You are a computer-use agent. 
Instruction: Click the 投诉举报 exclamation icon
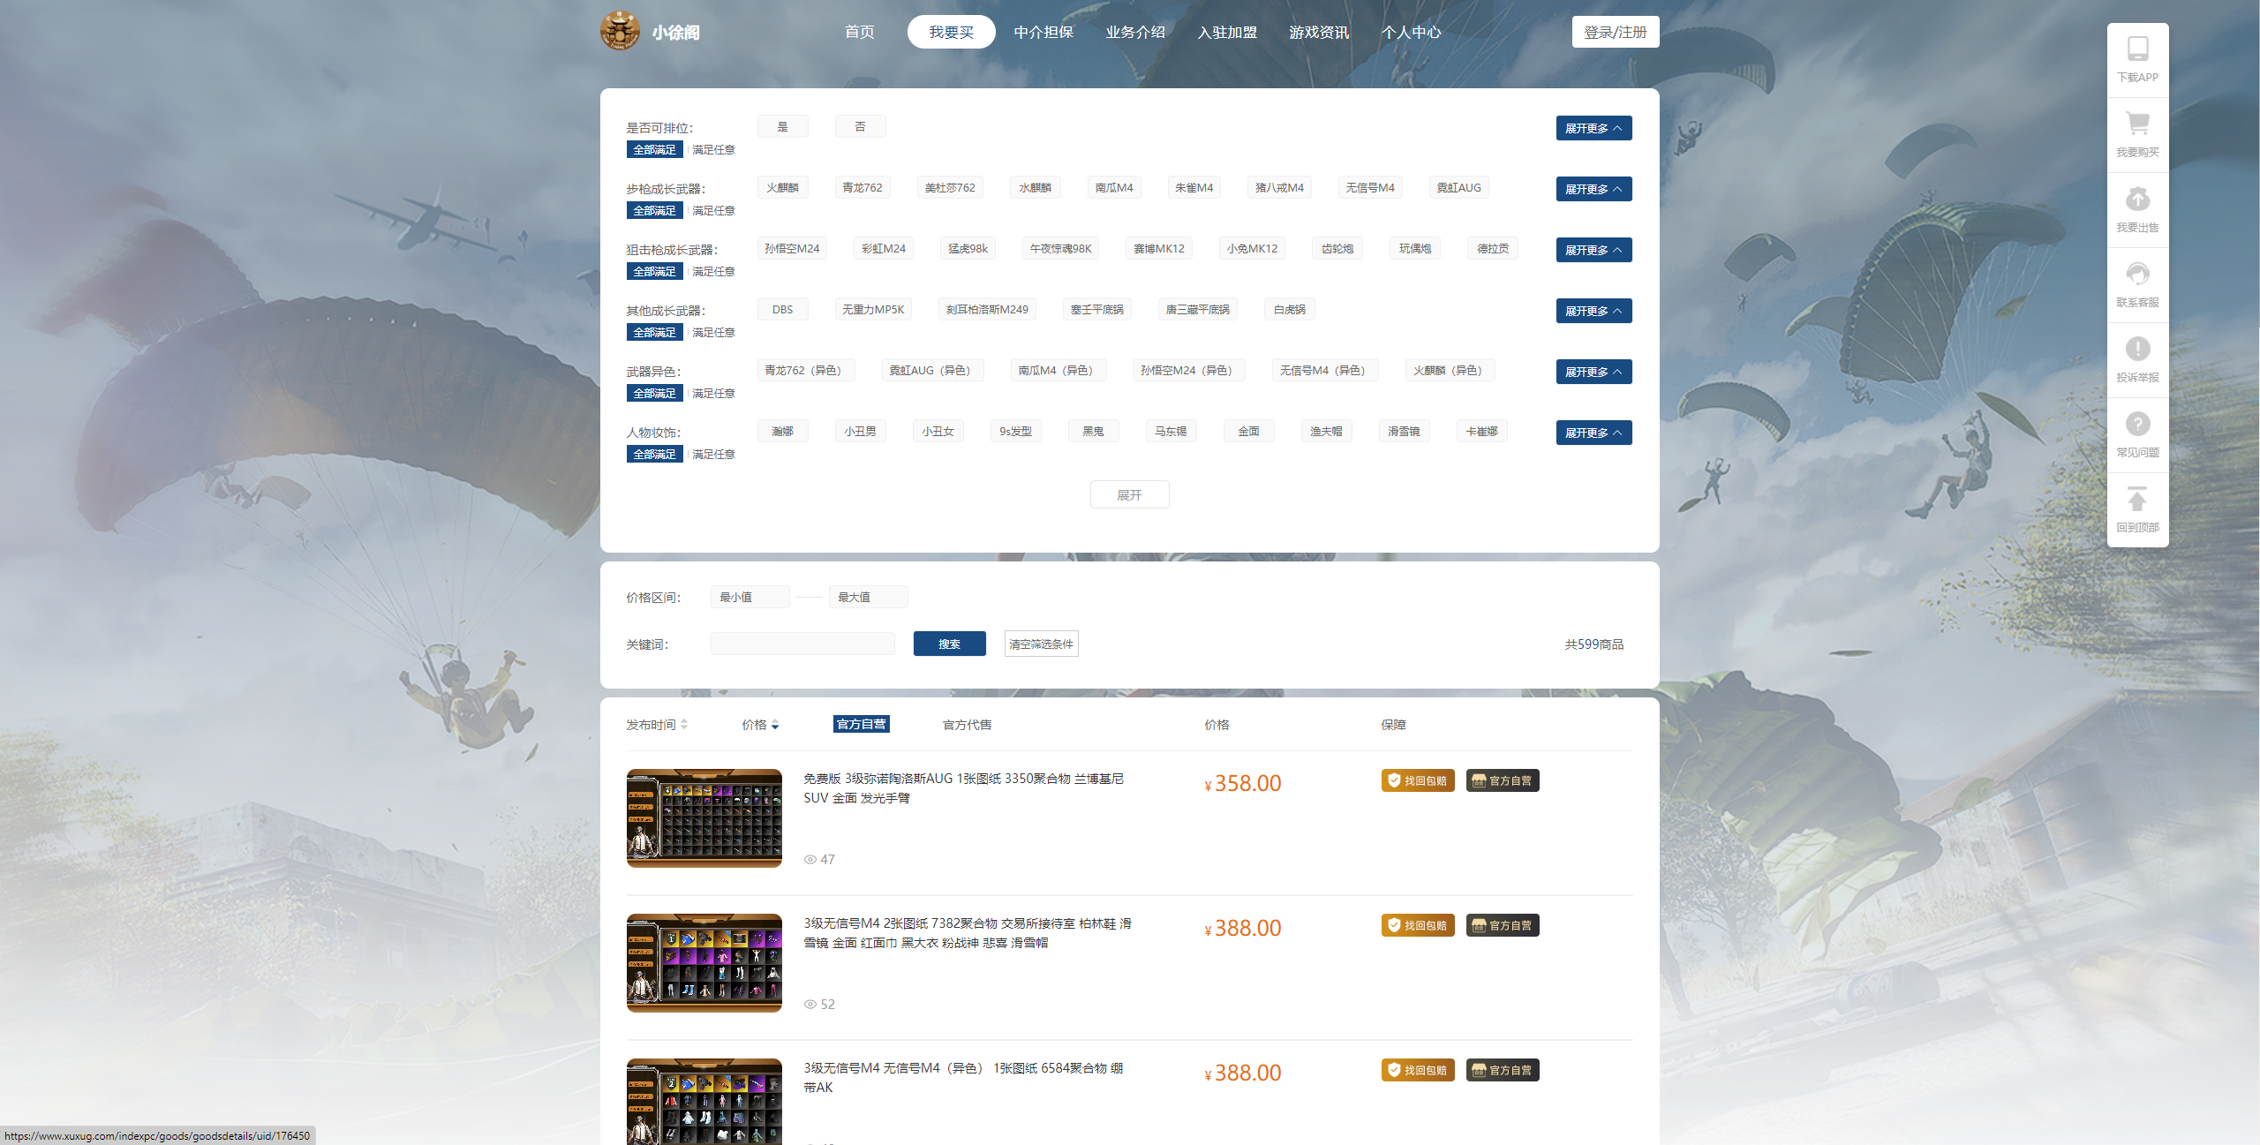click(x=2137, y=349)
